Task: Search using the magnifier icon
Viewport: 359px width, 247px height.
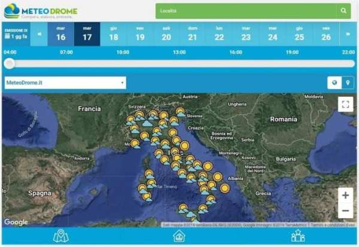Action: (343, 11)
